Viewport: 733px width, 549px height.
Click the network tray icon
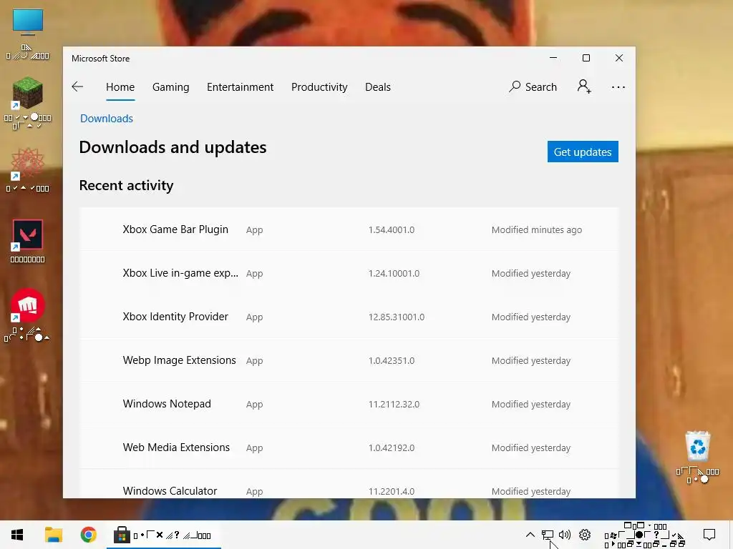548,535
